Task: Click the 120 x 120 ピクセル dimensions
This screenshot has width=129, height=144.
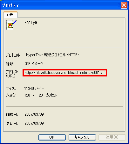Action: point(41,95)
